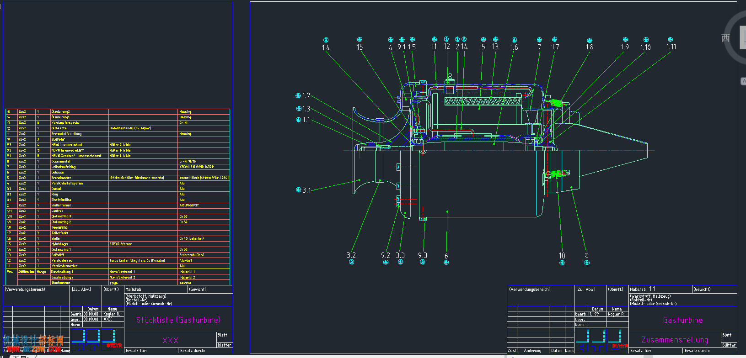Click the balloon marker above label 13
746x358 pixels.
coord(495,40)
